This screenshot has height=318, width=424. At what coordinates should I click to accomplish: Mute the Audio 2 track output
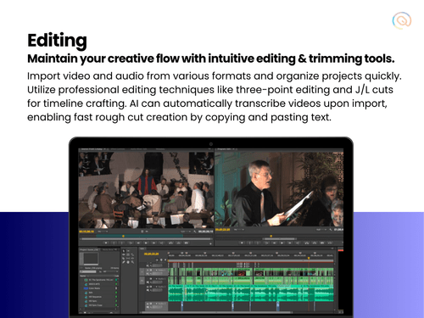point(148,287)
